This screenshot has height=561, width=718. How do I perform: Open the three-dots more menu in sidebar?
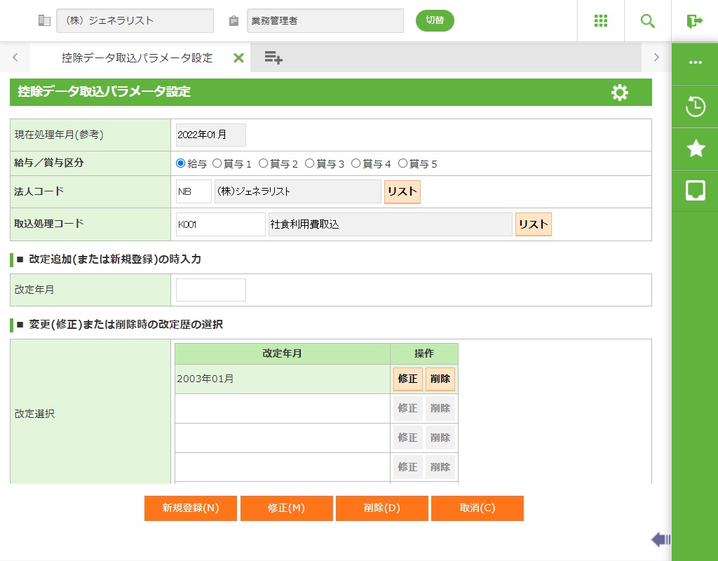[x=695, y=62]
